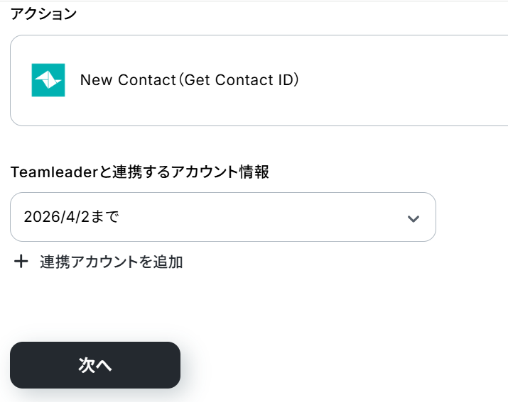Click the Teamleaderと連携するアカウント情報 label

click(139, 172)
